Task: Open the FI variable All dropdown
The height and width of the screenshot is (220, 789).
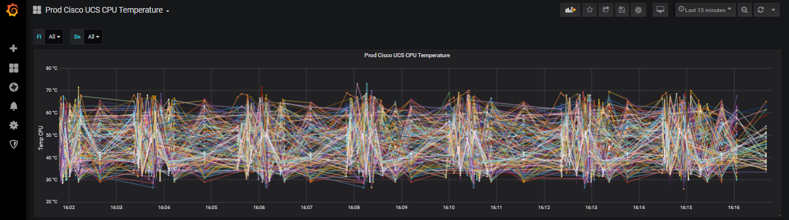Action: tap(54, 37)
